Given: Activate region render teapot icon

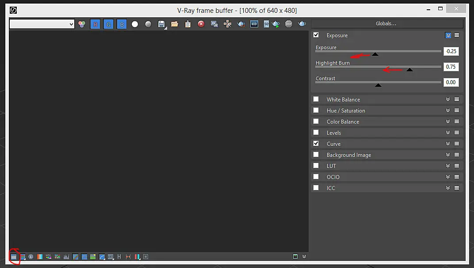Looking at the screenshot, I should click(x=241, y=24).
